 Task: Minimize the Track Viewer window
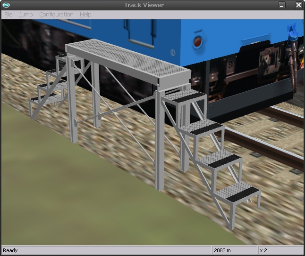tap(281, 5)
